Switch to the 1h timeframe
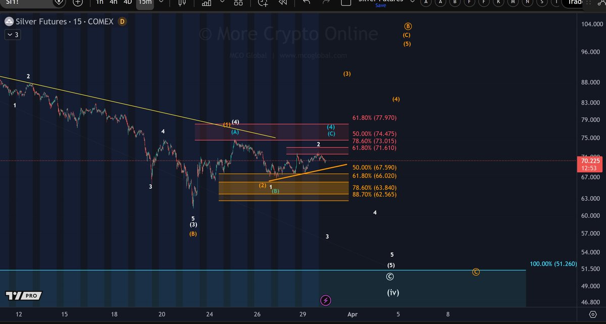This screenshot has height=324, width=606. (100, 2)
